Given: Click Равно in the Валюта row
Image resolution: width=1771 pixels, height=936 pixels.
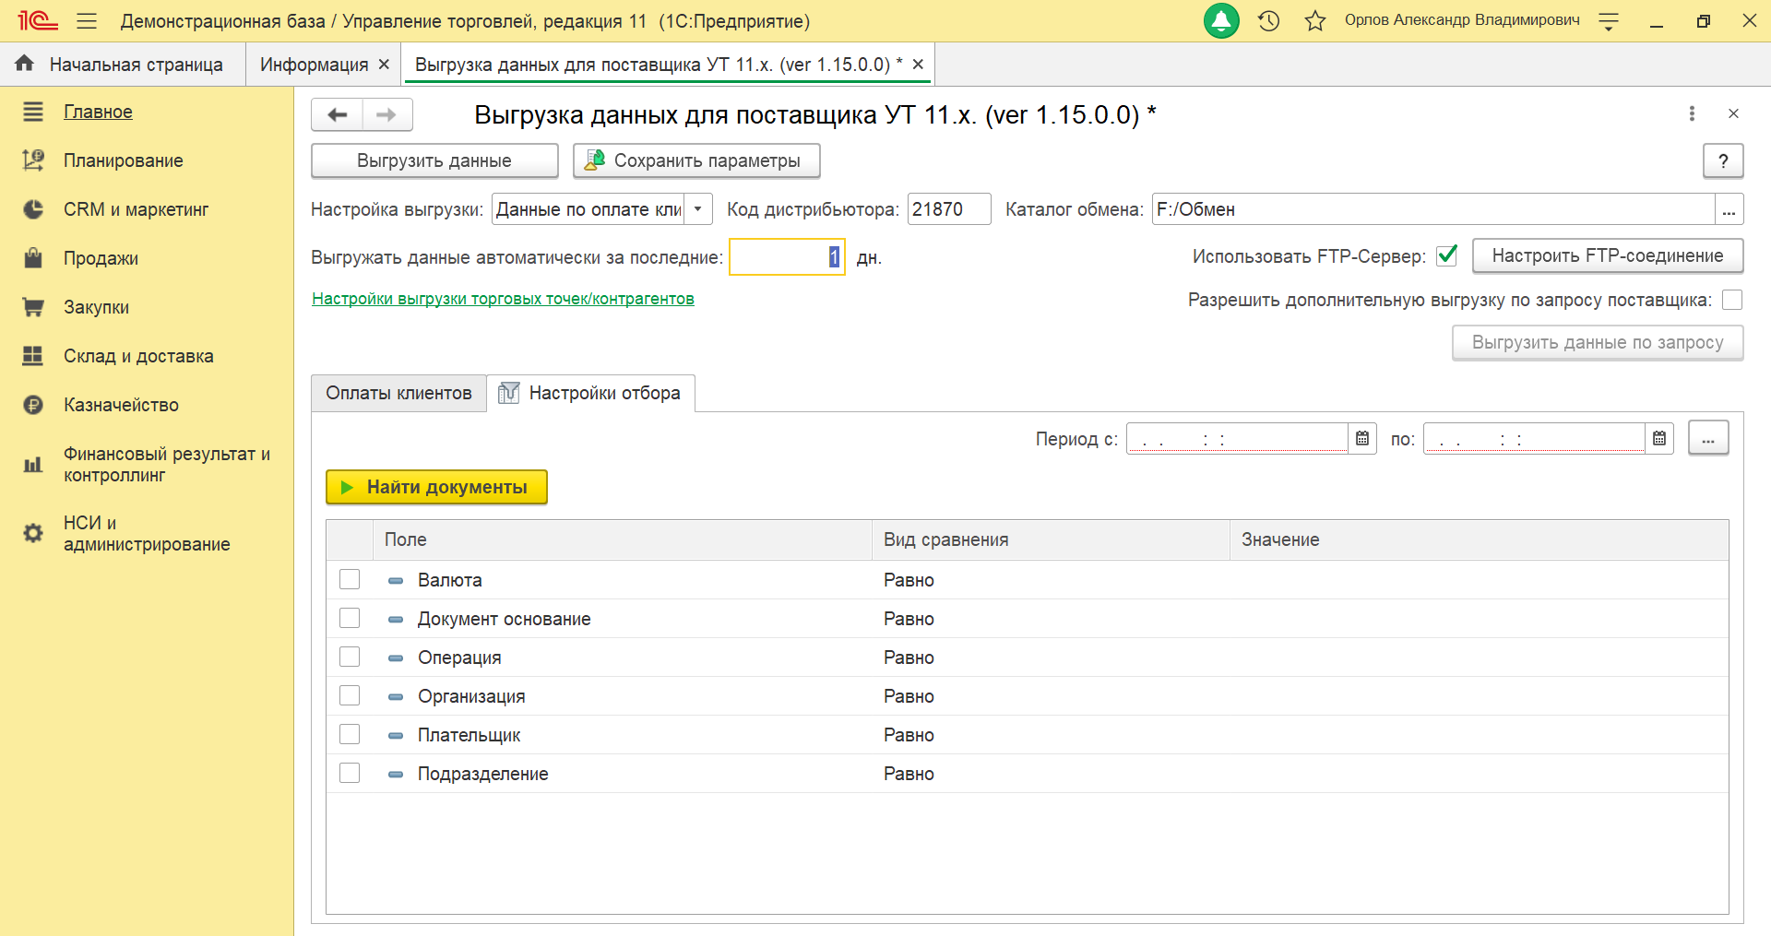Looking at the screenshot, I should pos(909,580).
